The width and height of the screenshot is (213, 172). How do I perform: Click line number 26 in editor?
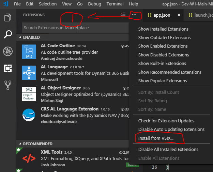(154, 167)
